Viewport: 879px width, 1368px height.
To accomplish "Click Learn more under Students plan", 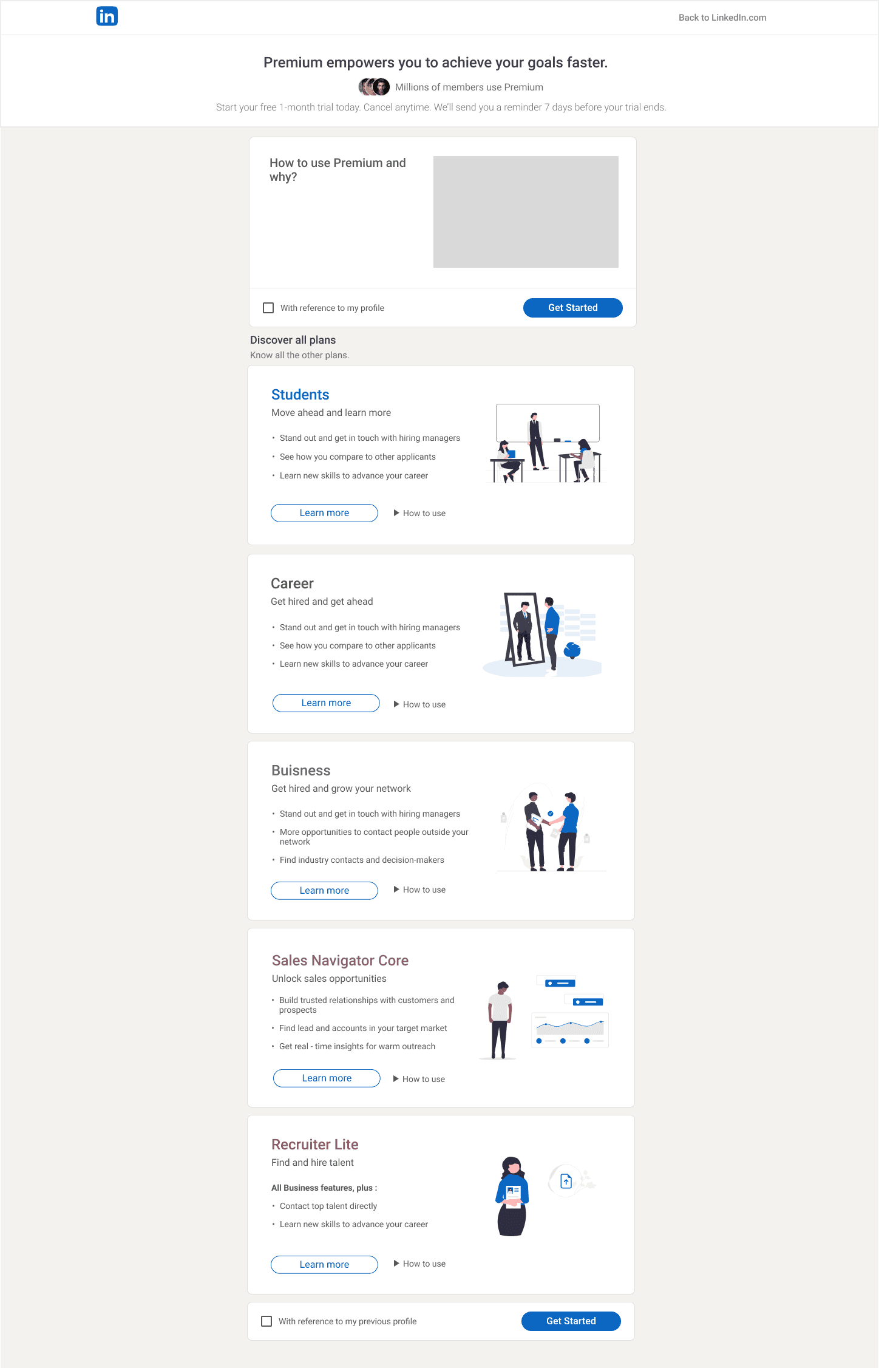I will (x=324, y=513).
